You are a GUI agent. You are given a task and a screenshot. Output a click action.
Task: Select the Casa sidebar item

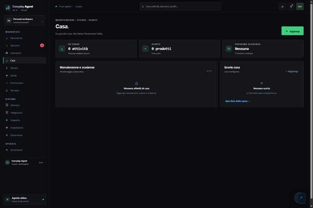(x=24, y=60)
